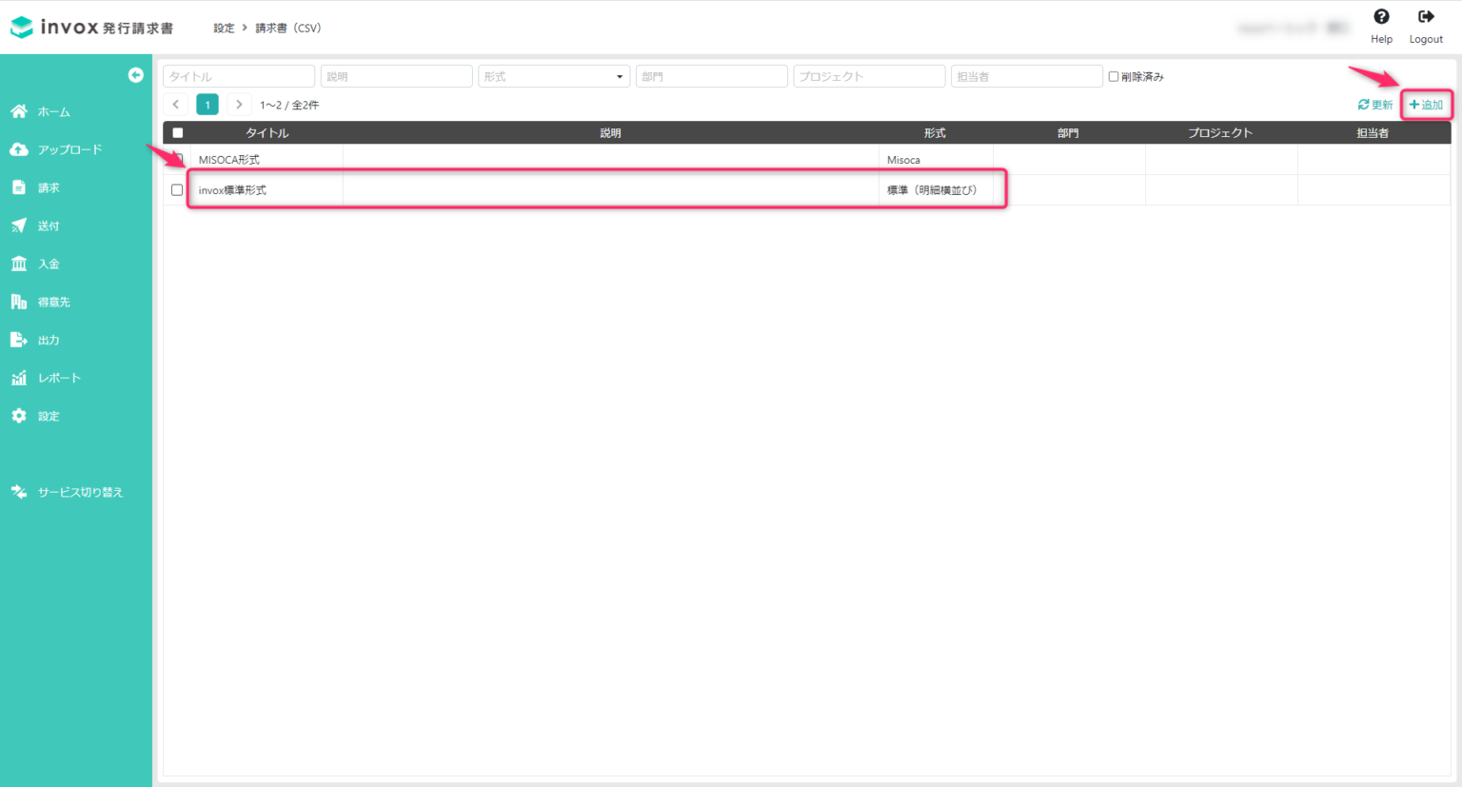The image size is (1462, 787).
Task: Open レポート chart icon menu
Action: [x=19, y=379]
